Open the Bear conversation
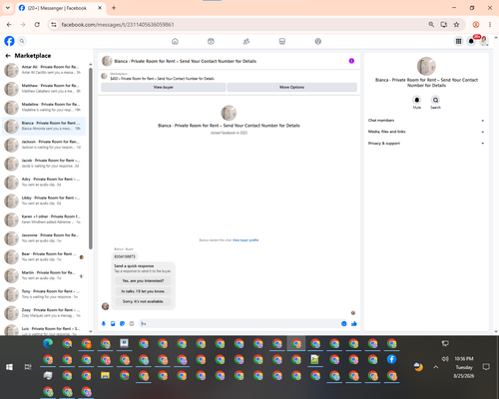Screen dimensions: 499x399 (45, 256)
